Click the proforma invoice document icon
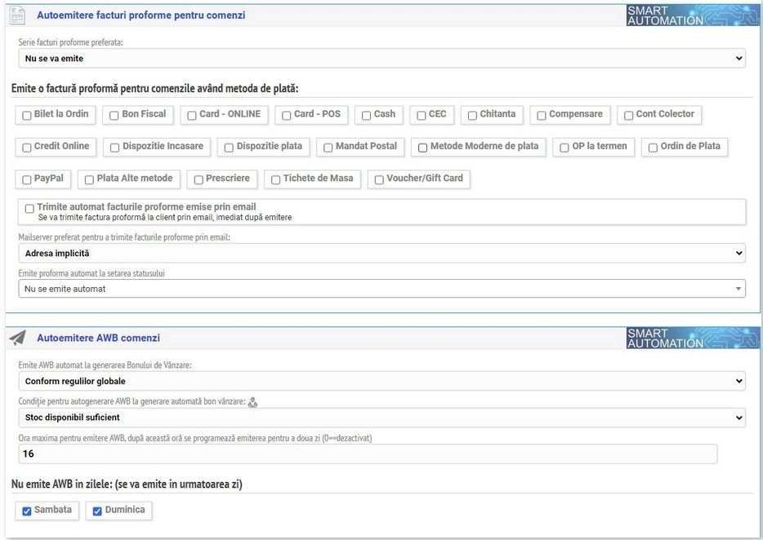 pyautogui.click(x=17, y=15)
